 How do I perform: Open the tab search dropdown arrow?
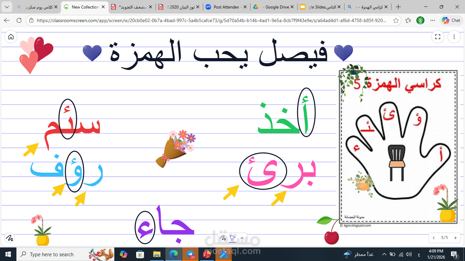coord(7,7)
